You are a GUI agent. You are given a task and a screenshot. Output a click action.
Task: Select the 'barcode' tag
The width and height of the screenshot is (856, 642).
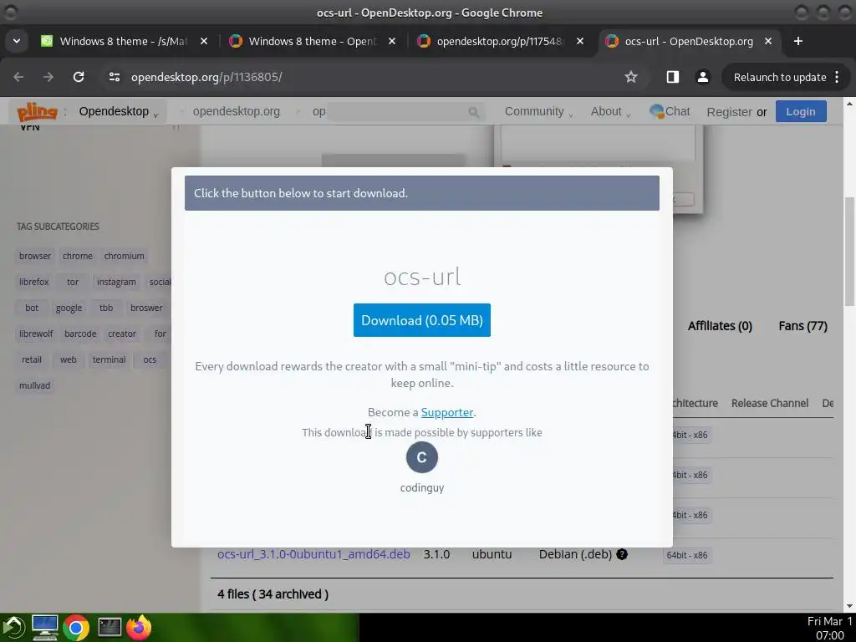(80, 334)
